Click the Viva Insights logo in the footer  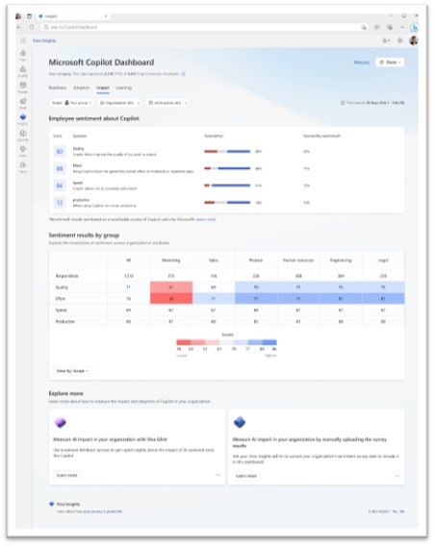tap(52, 504)
